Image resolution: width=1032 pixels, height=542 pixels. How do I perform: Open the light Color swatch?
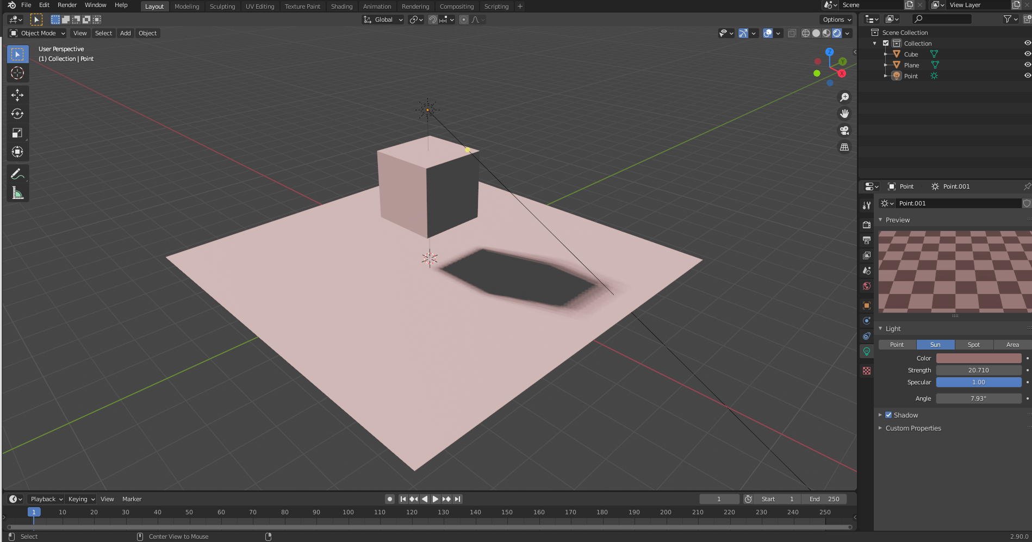coord(978,358)
